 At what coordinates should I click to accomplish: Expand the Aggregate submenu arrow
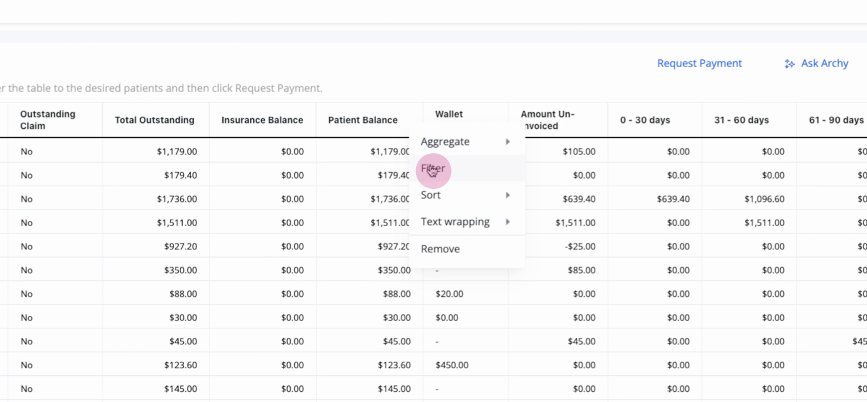tap(508, 141)
